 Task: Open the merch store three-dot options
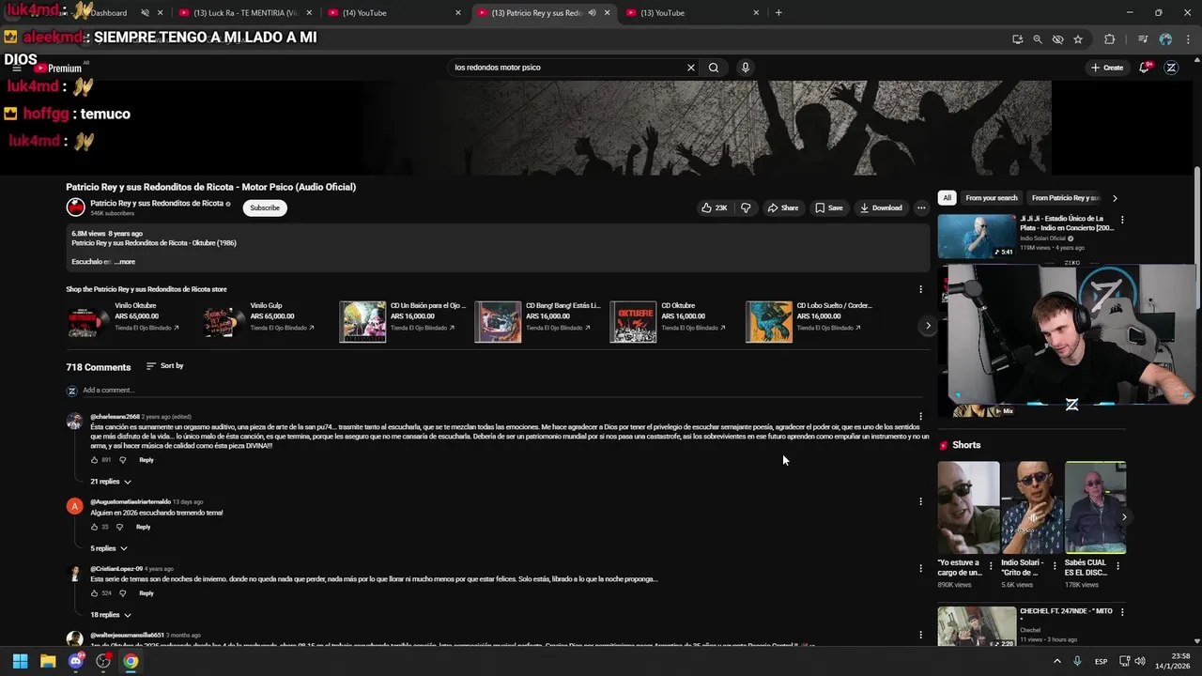pyautogui.click(x=920, y=289)
